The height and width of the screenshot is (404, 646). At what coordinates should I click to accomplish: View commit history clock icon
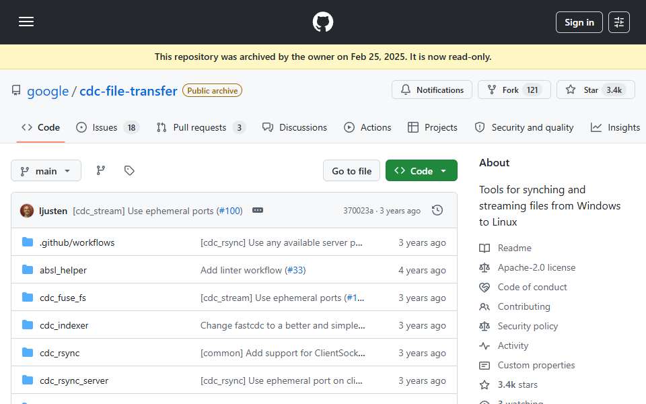pos(437,210)
